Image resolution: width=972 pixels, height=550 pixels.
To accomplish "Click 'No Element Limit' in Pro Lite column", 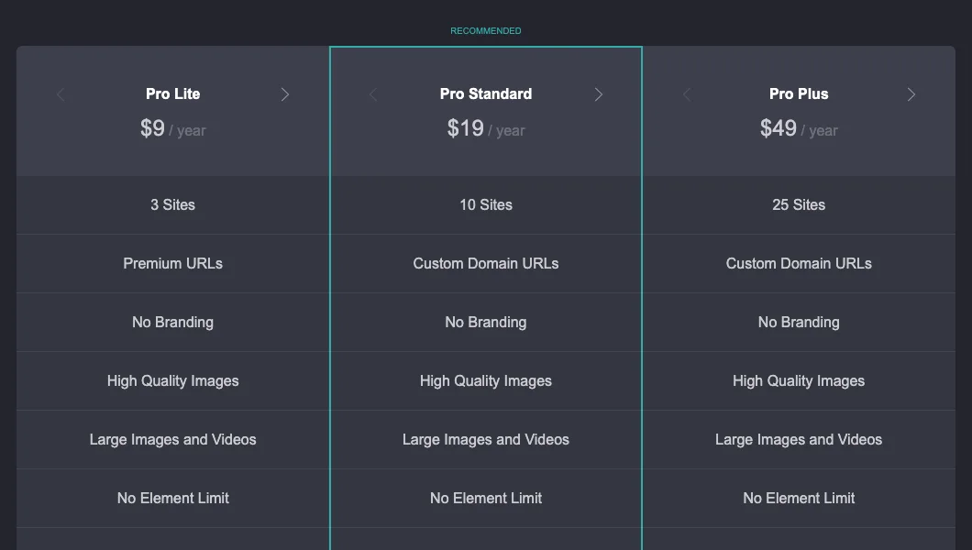I will point(173,498).
